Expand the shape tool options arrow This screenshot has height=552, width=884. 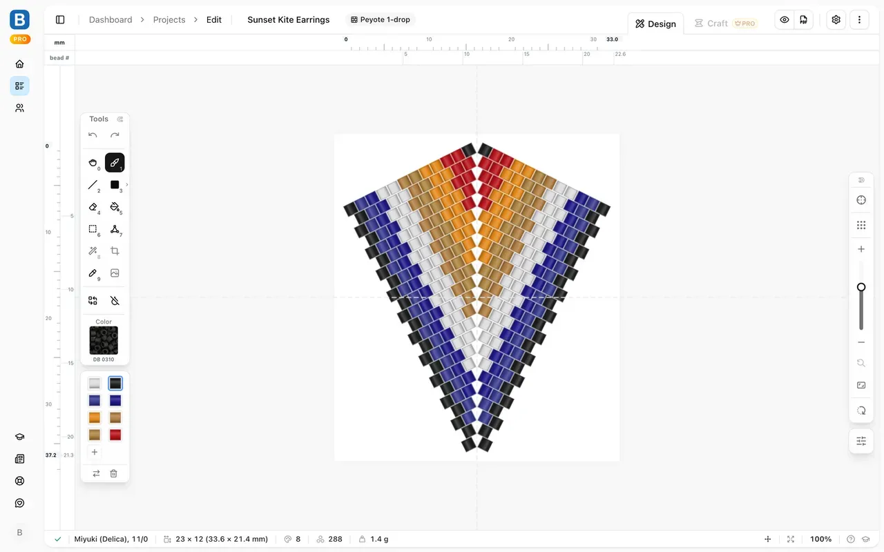pos(126,185)
